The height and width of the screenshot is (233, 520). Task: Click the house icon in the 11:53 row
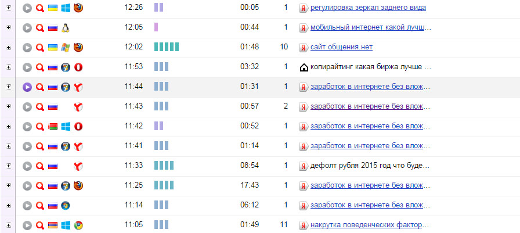pyautogui.click(x=304, y=68)
